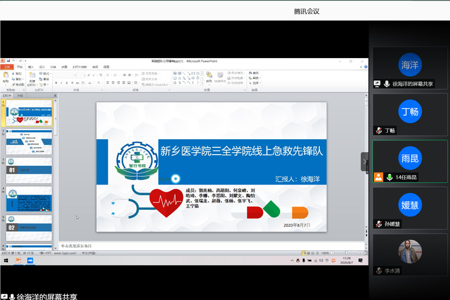Image resolution: width=450 pixels, height=300 pixels.
Task: Click the notes field below the slide
Action: (208, 246)
